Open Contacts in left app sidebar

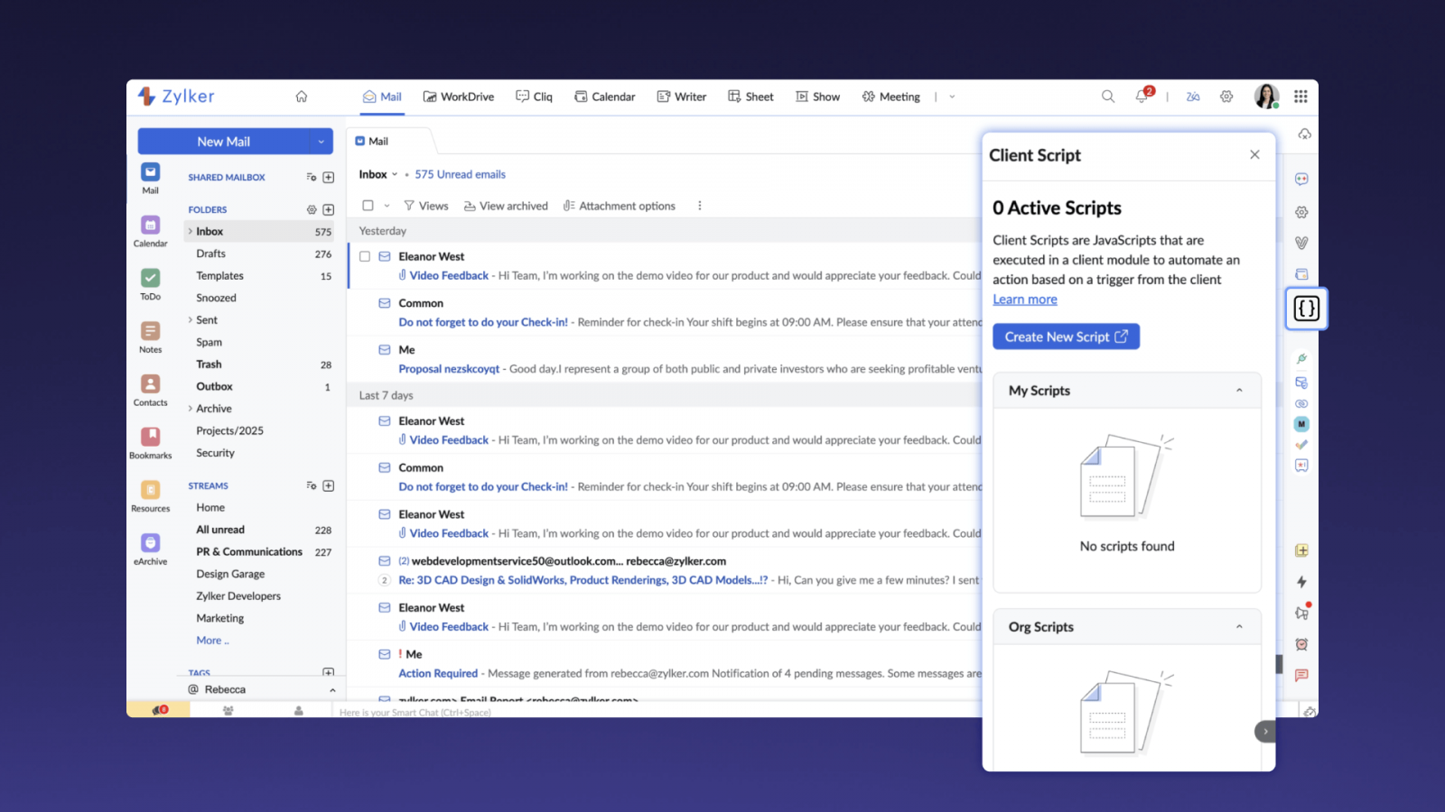[x=150, y=390]
